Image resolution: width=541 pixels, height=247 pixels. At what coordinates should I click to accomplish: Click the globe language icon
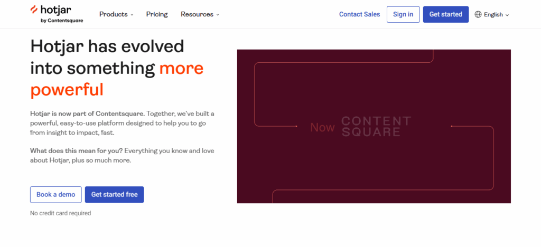tap(478, 14)
